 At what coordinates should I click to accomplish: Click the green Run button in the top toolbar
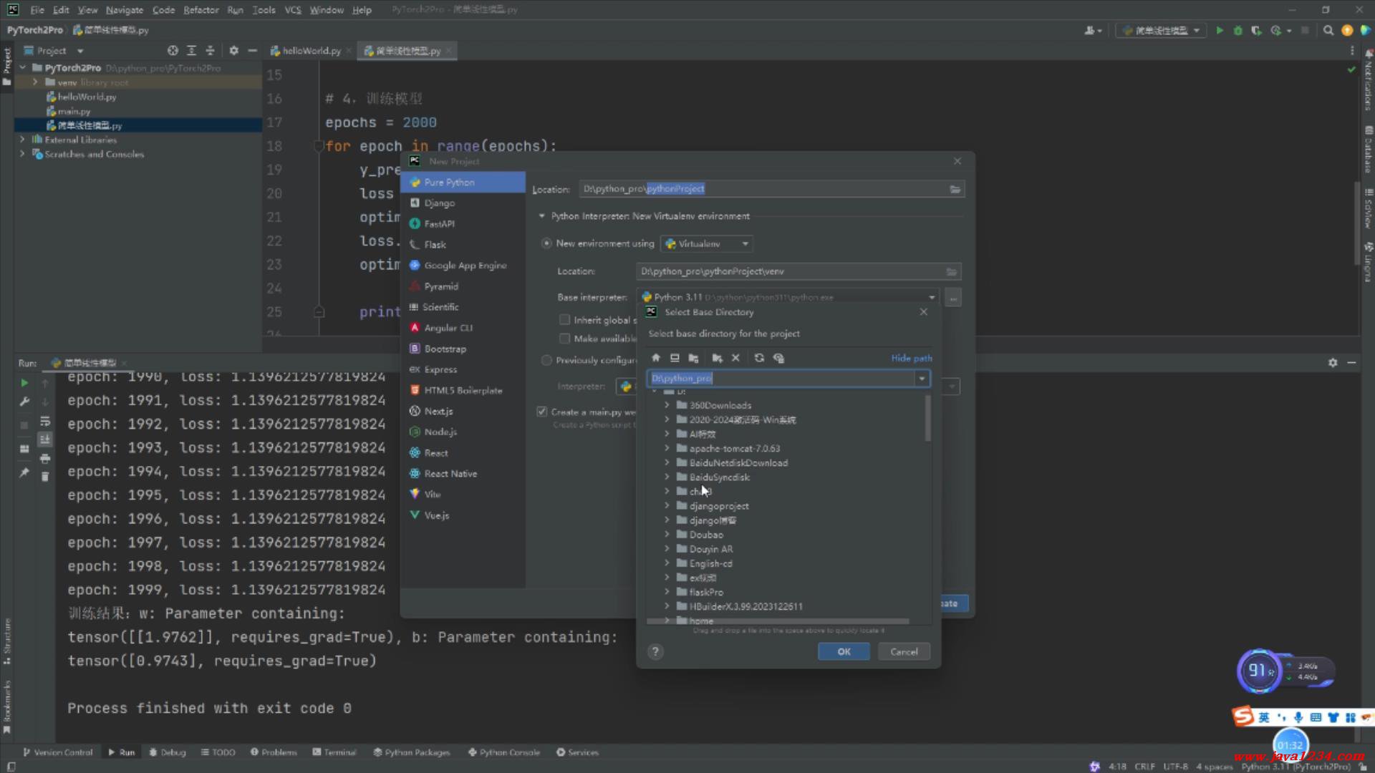point(1220,30)
